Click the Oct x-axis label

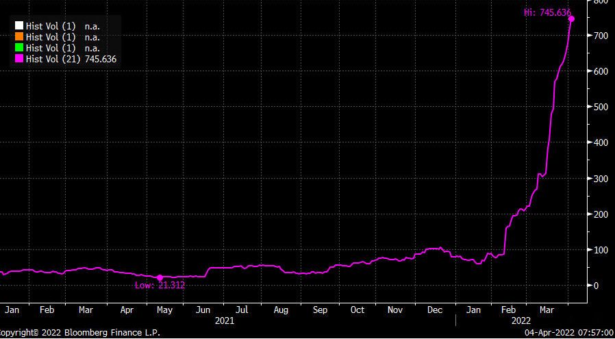(357, 310)
